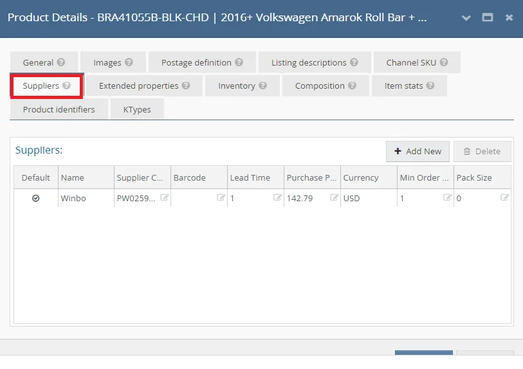This screenshot has width=523, height=369.
Task: Toggle default supplier radio for Winbo
Action: (x=35, y=199)
